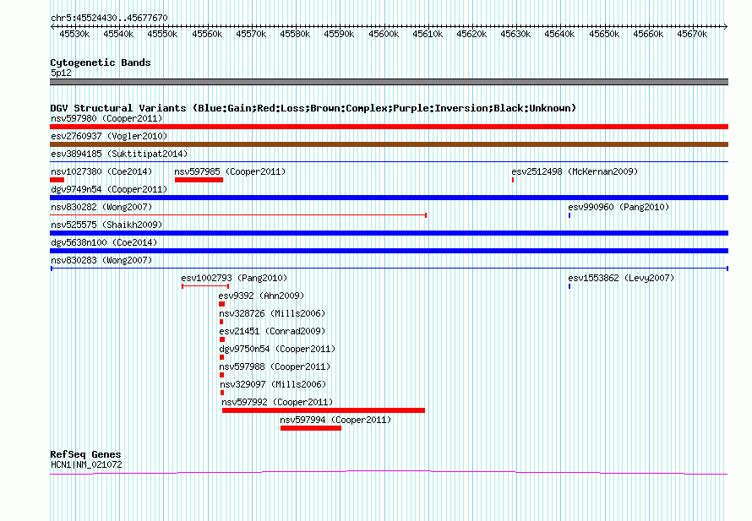Click the dgv9749n54 (Cooper2011) blue gain bar
The image size is (752, 521).
coord(389,198)
